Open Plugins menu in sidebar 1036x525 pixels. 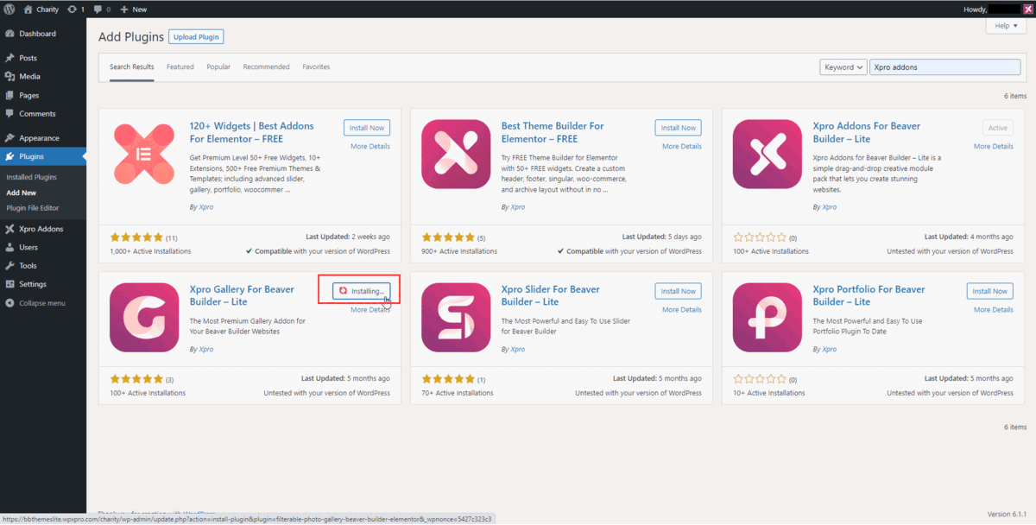tap(43, 156)
